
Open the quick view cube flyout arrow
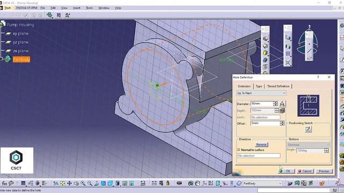pos(113,186)
